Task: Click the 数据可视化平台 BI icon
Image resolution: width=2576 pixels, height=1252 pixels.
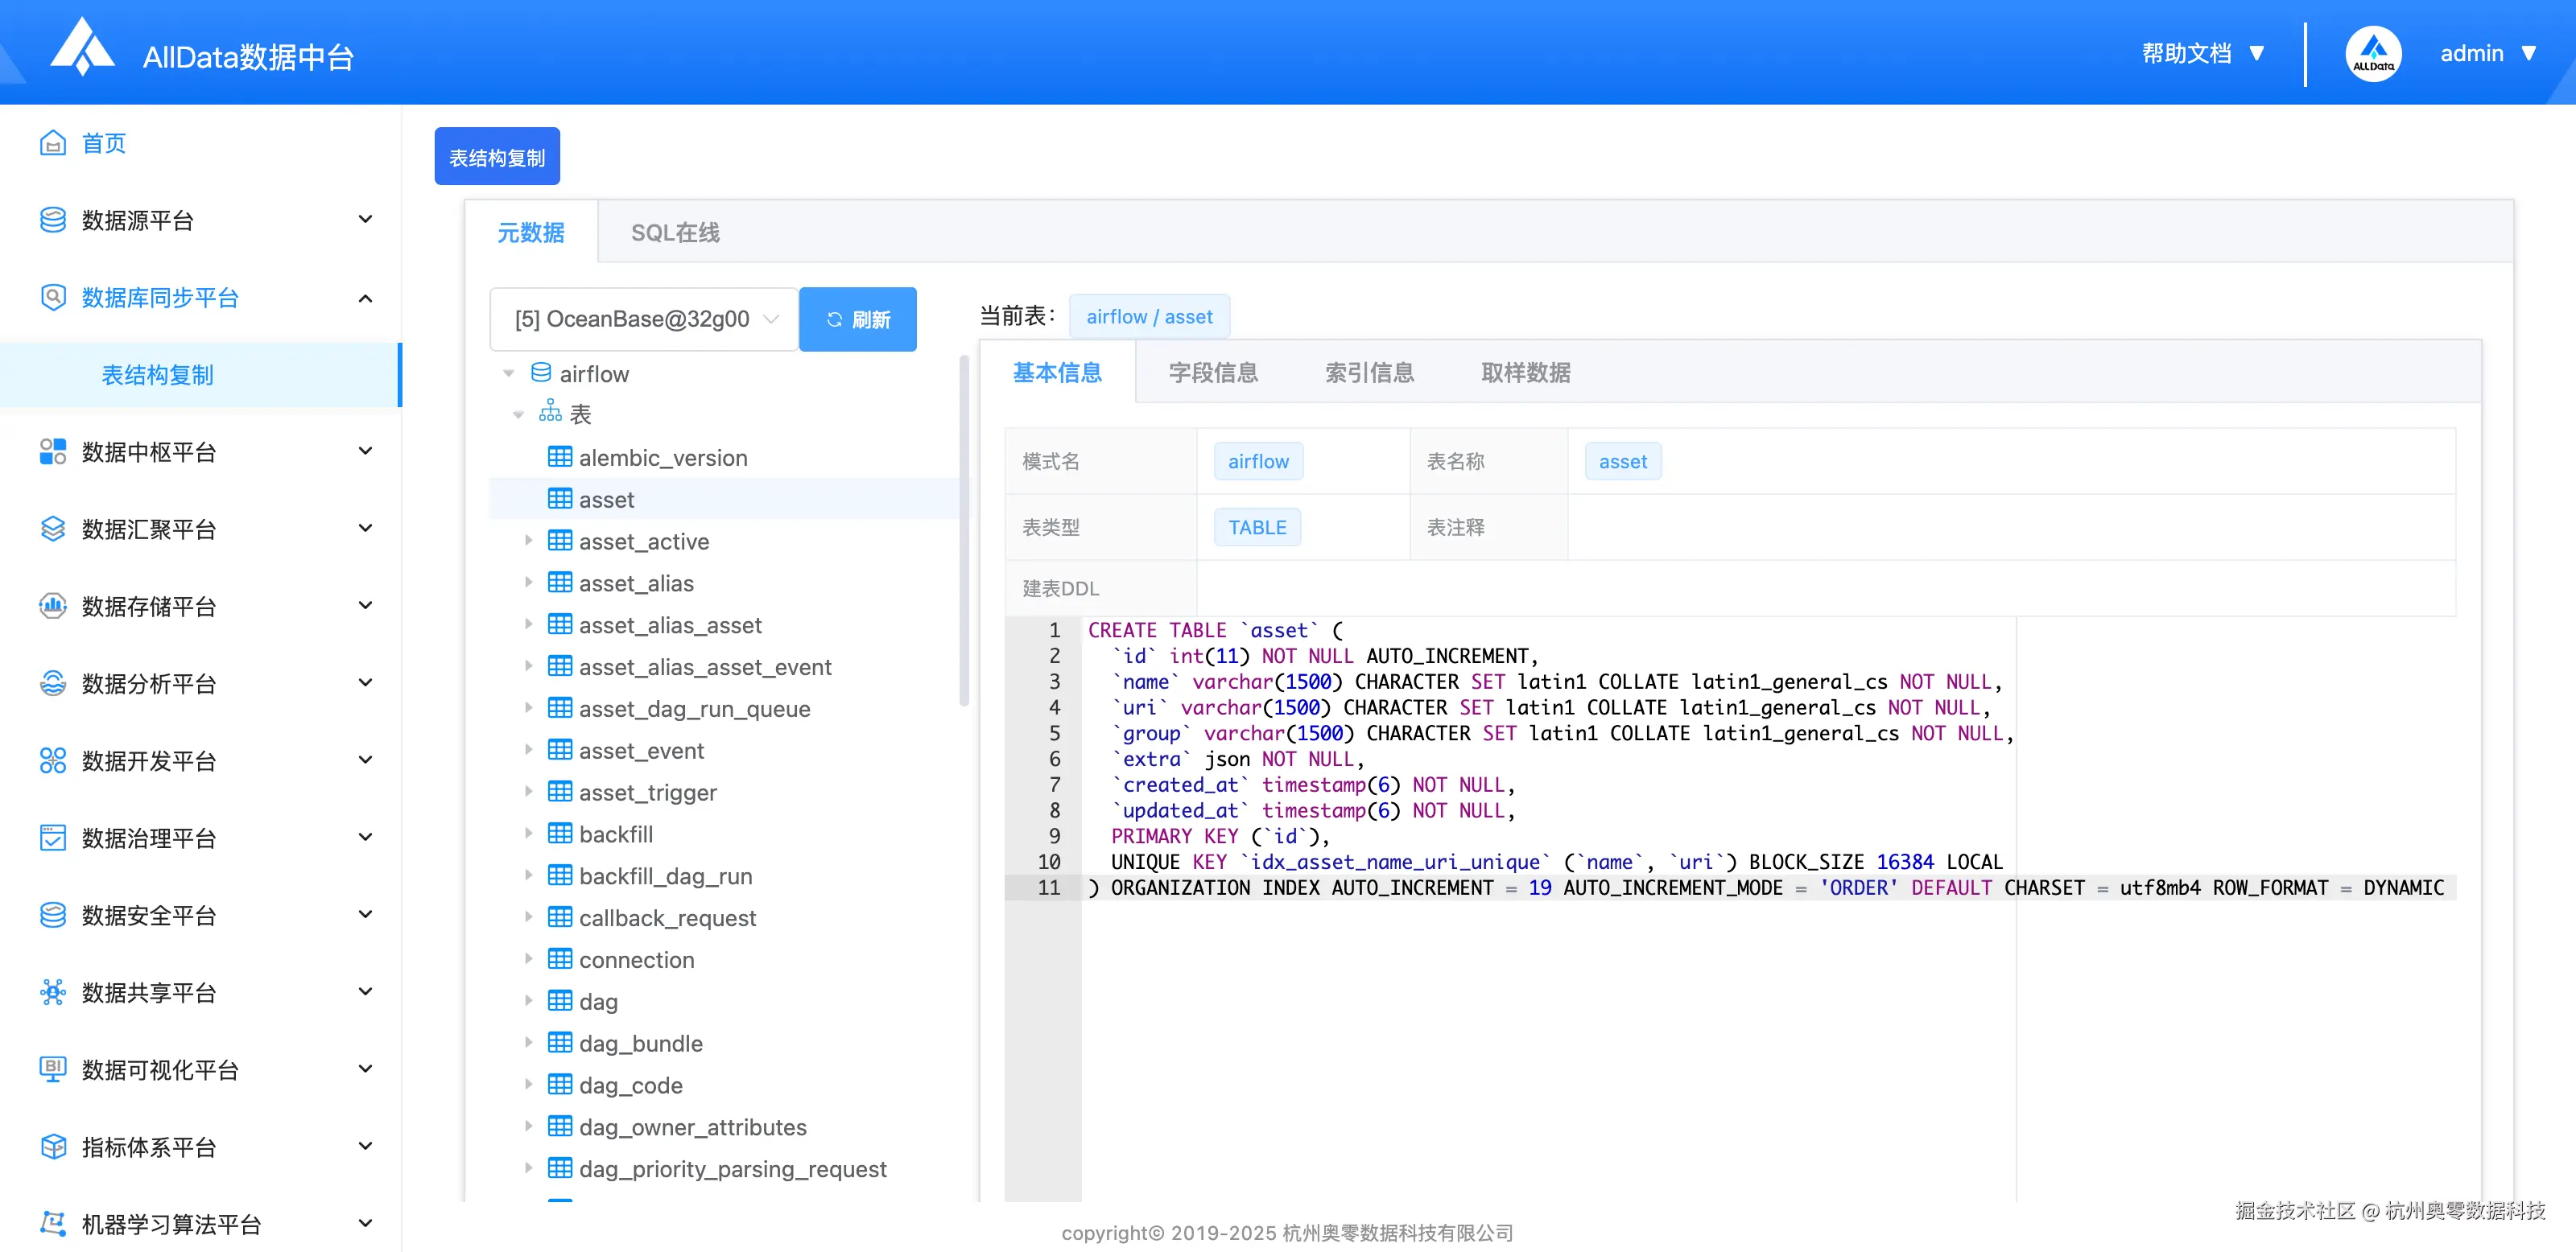Action: [x=52, y=1069]
